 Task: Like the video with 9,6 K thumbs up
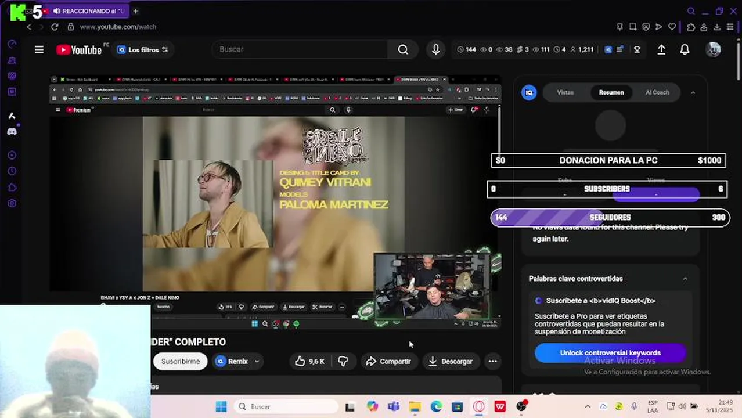coord(309,361)
